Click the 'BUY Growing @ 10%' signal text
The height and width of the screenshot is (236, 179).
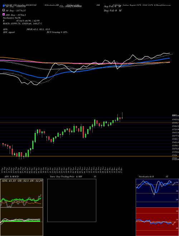57,32
